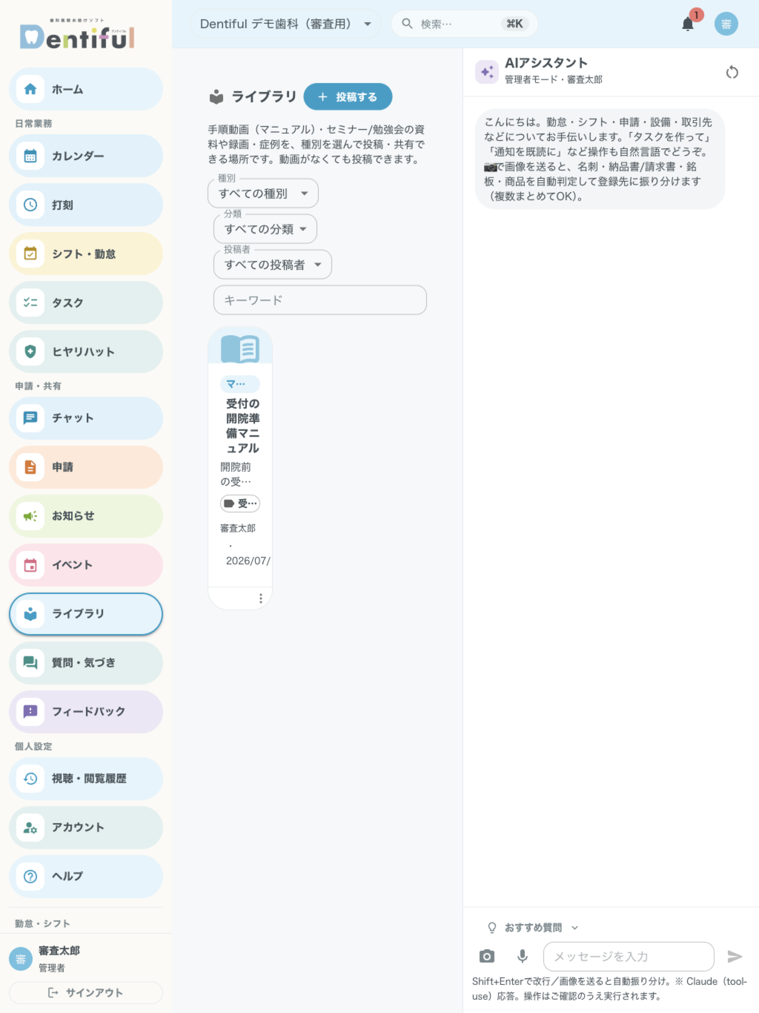Screen dimensions: 759x1013
Task: Click the タスク checklist icon
Action: (30, 303)
